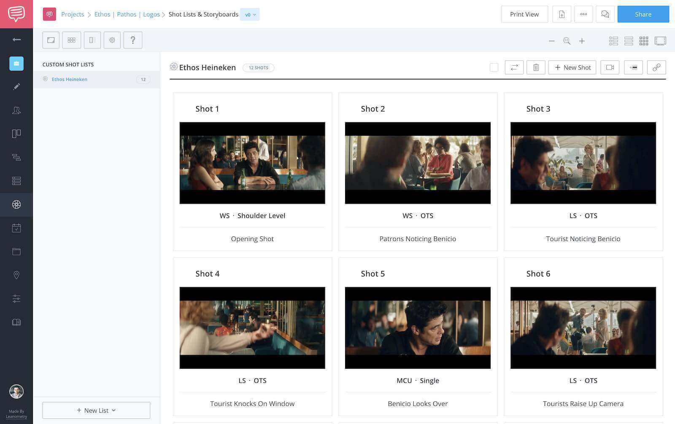Switch to slideshow screen view icon
The height and width of the screenshot is (424, 675).
click(x=660, y=41)
